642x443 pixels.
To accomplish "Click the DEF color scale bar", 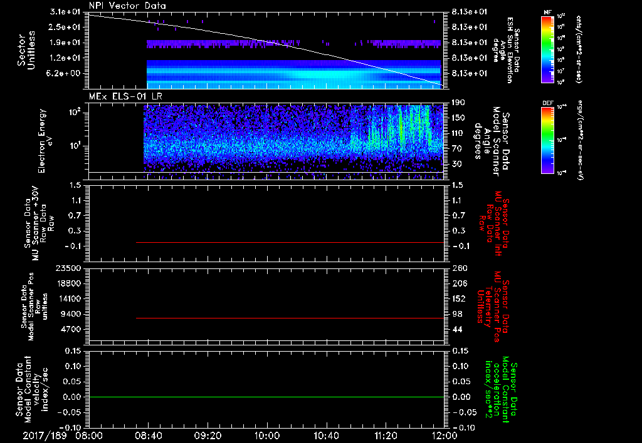I will tap(547, 140).
